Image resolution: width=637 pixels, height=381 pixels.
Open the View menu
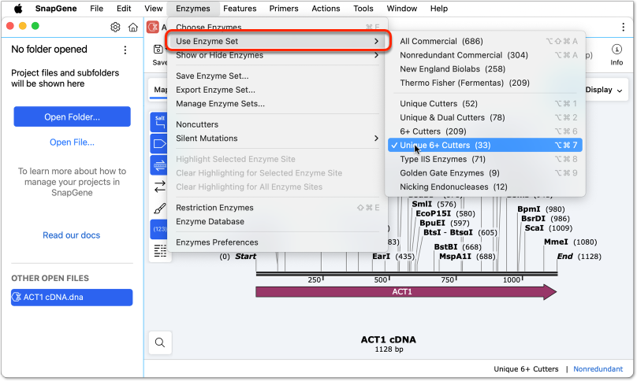point(153,9)
